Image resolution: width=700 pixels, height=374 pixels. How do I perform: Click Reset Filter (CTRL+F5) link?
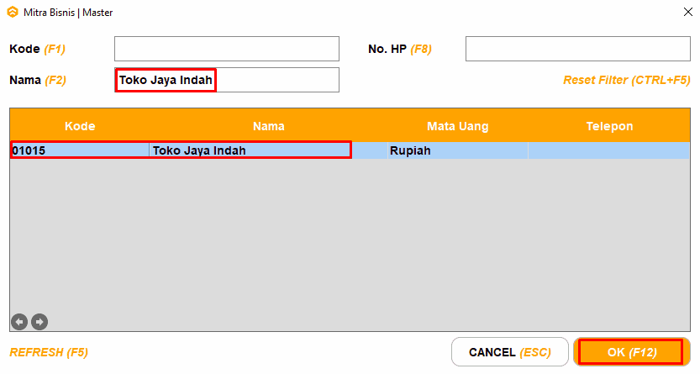(x=626, y=80)
